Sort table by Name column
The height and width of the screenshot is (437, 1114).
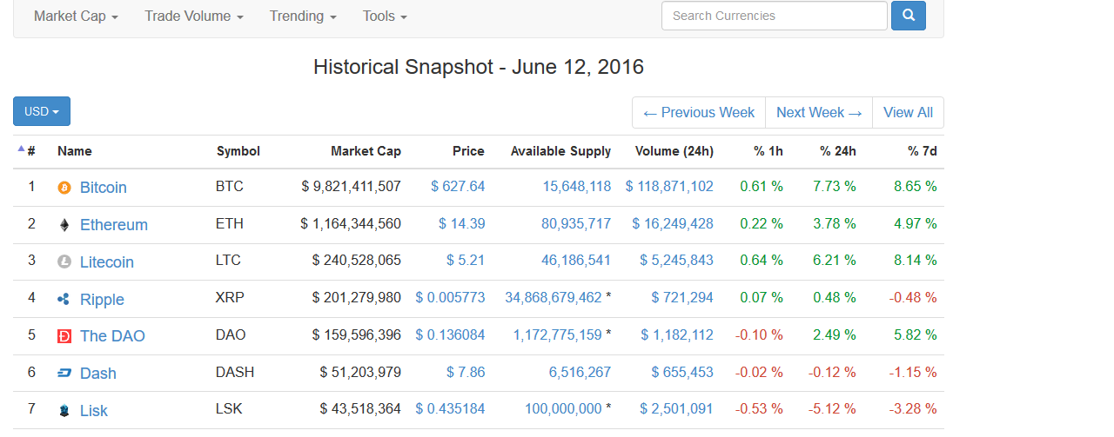tap(75, 151)
